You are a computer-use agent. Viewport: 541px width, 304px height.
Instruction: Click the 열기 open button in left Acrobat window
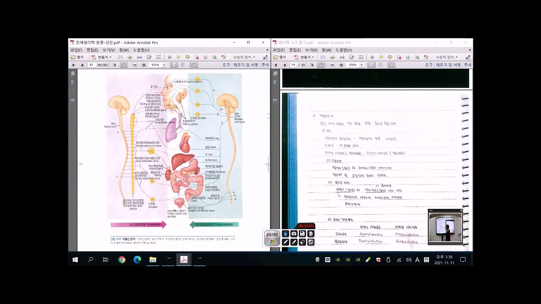point(77,57)
